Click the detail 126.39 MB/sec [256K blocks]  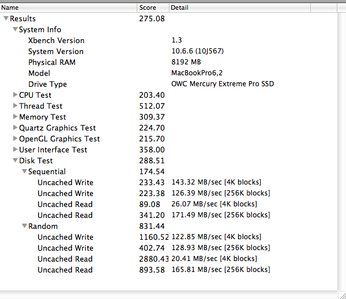221,193
